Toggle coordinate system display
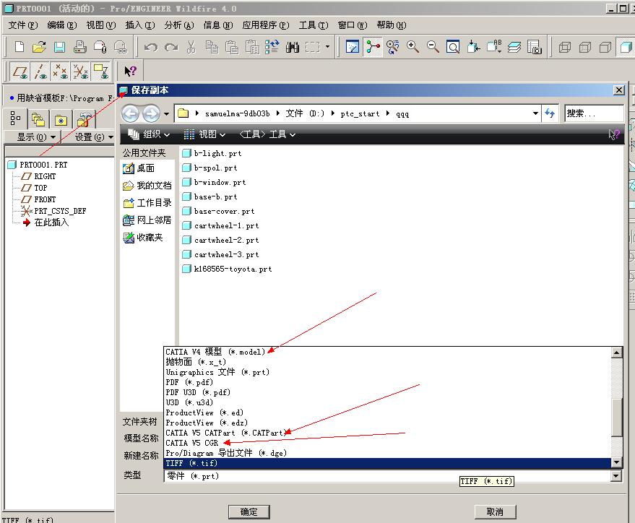This screenshot has height=523, width=635. [x=80, y=72]
